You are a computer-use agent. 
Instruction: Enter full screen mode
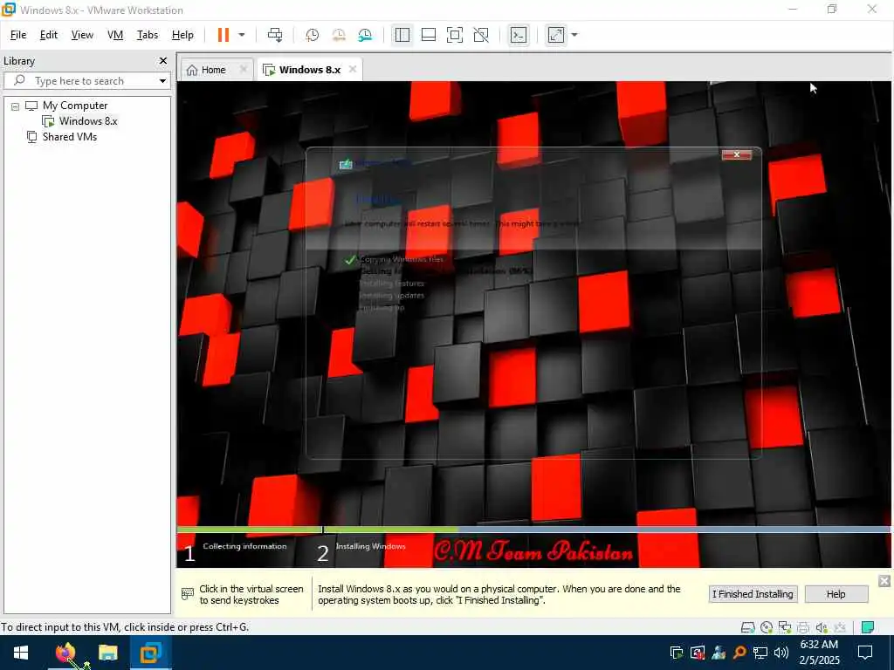(454, 35)
